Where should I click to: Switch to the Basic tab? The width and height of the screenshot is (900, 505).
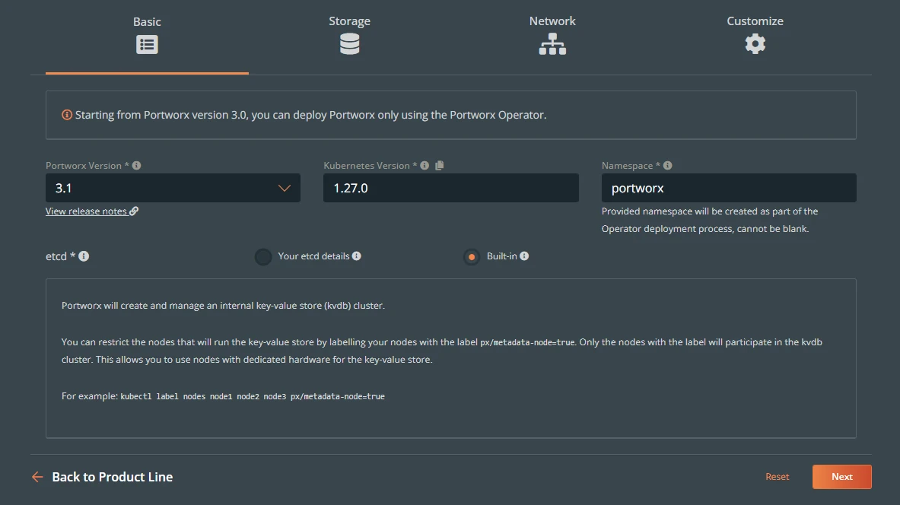147,38
